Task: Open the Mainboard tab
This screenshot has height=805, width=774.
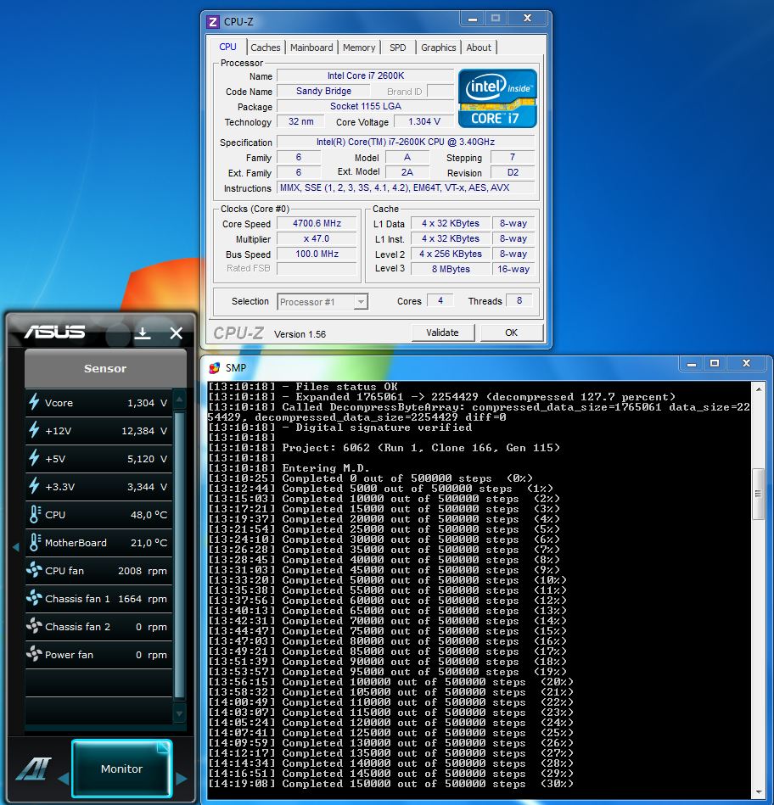Action: pos(311,48)
